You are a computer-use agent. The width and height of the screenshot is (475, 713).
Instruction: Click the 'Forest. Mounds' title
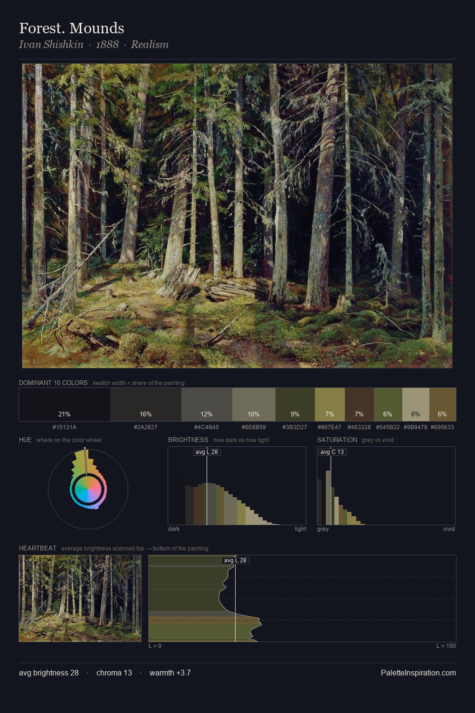pos(72,28)
